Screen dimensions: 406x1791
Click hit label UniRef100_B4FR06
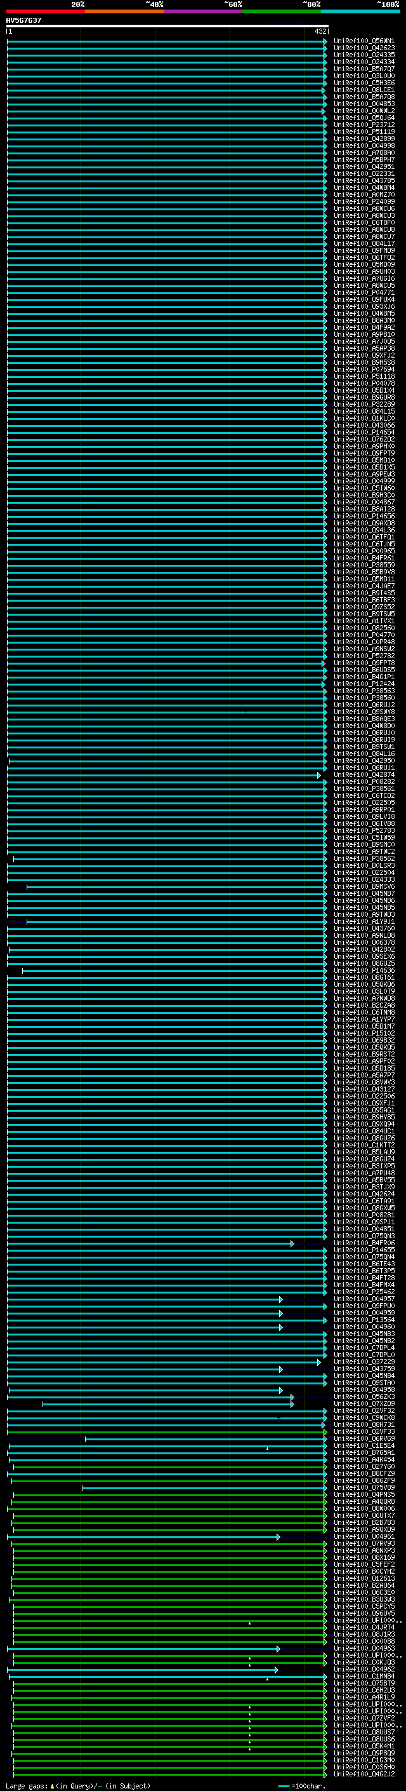tap(364, 1243)
